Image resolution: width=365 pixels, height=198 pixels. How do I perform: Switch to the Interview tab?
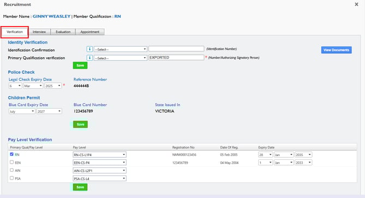39,32
